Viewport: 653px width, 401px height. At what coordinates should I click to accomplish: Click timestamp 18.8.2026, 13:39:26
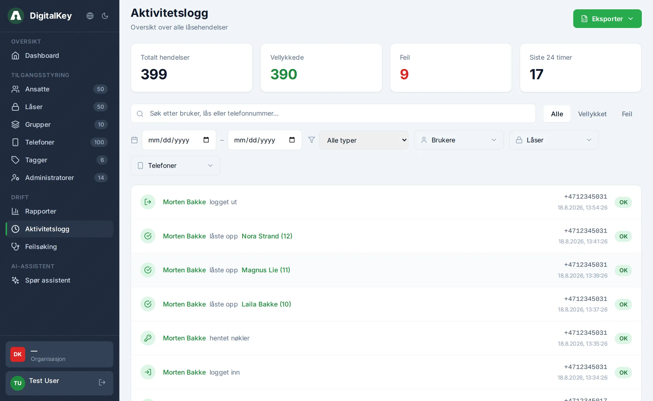582,276
